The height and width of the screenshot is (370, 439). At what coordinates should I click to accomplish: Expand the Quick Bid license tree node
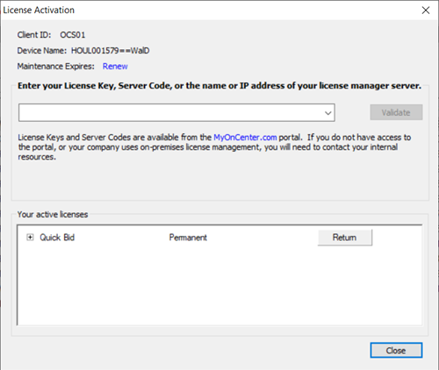(x=30, y=237)
